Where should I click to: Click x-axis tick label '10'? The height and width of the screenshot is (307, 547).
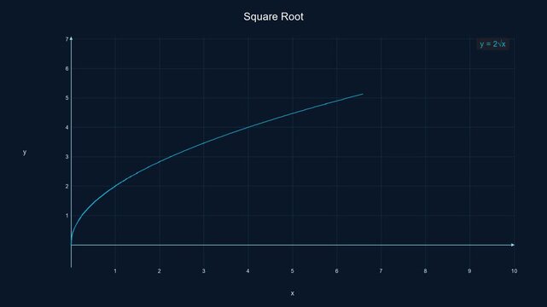[515, 271]
